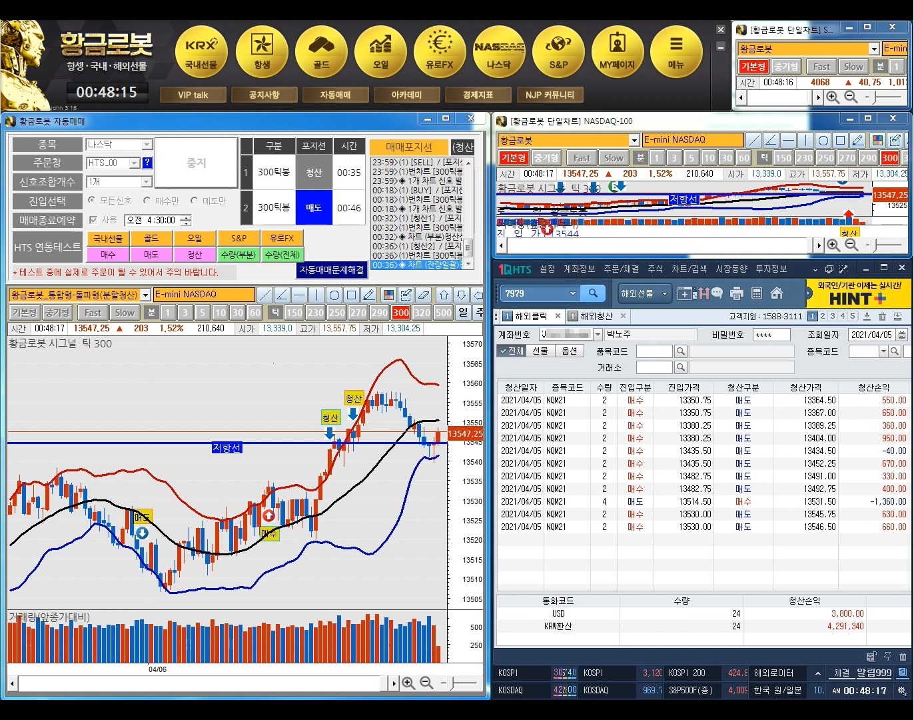Select 300 tick interval in main chart
Image resolution: width=914 pixels, height=720 pixels.
pyautogui.click(x=401, y=313)
